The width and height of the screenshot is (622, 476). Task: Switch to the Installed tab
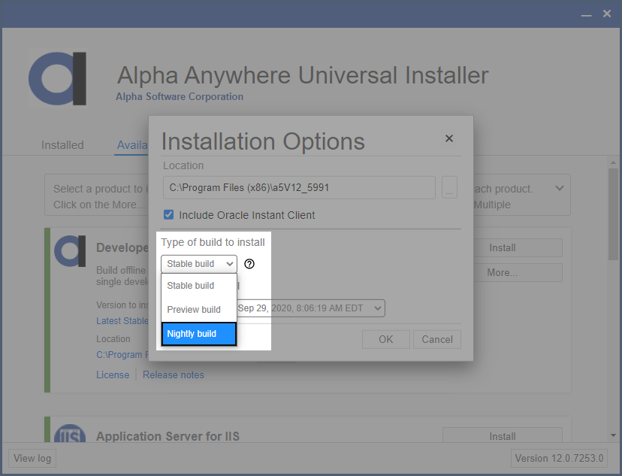62,145
